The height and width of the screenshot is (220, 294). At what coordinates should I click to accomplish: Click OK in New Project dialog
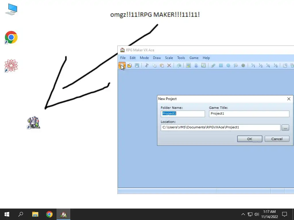[x=249, y=139]
